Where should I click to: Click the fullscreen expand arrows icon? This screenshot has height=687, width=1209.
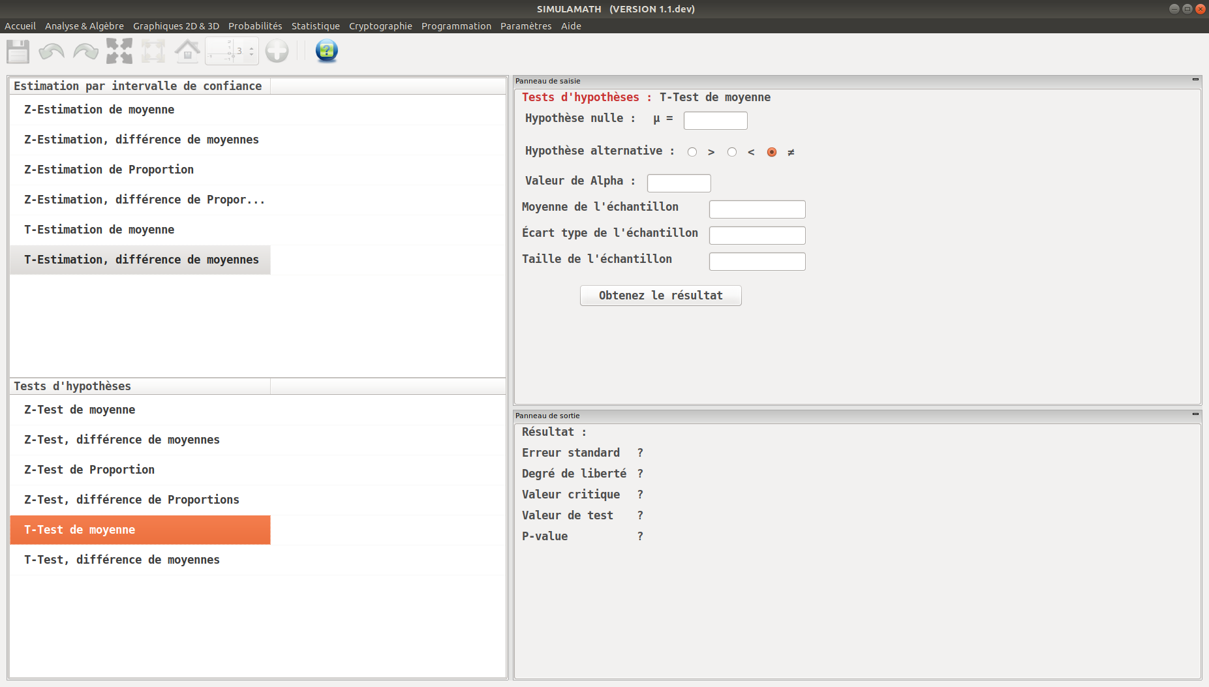coord(119,51)
